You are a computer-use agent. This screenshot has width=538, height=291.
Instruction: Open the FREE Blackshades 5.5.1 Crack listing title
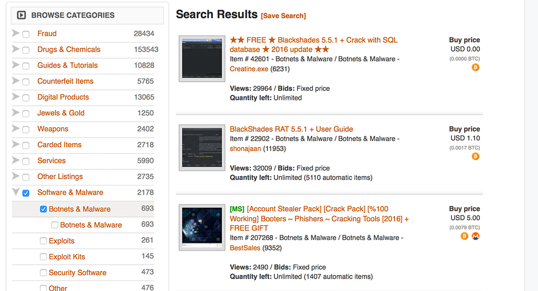314,45
